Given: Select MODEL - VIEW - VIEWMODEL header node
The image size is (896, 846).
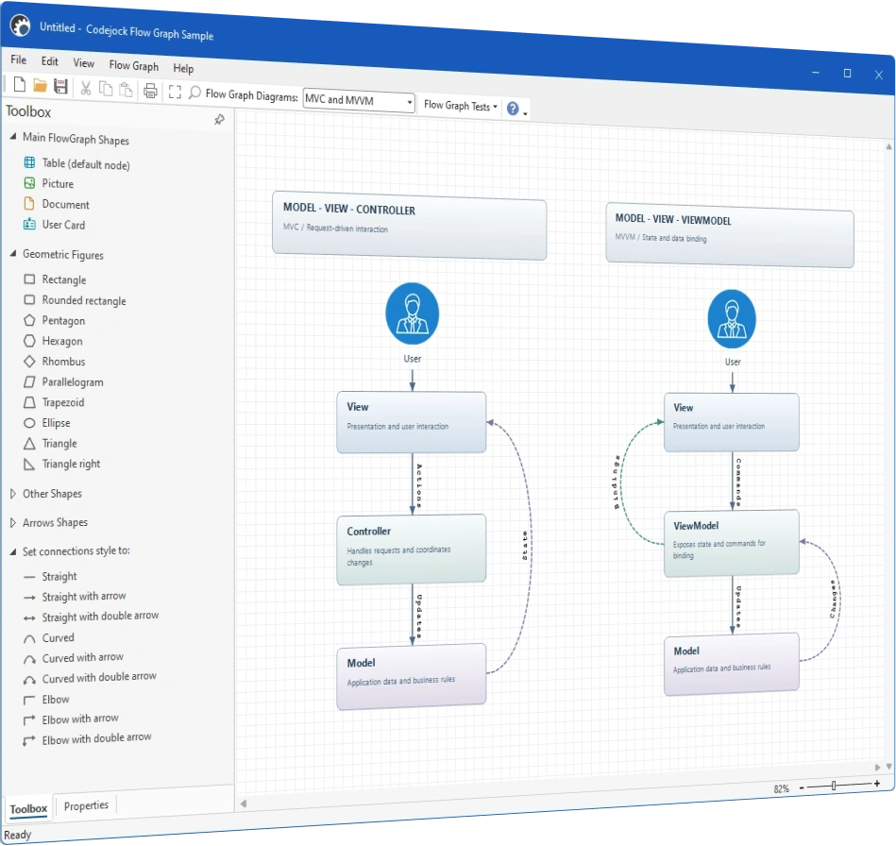Looking at the screenshot, I should (730, 235).
